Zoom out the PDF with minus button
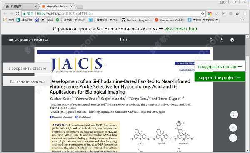This screenshot has width=250, height=153. (233, 138)
